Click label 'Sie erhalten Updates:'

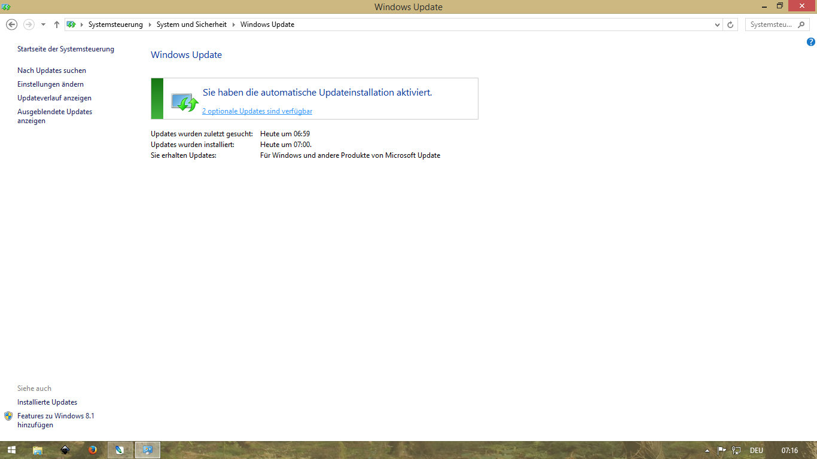tap(184, 155)
